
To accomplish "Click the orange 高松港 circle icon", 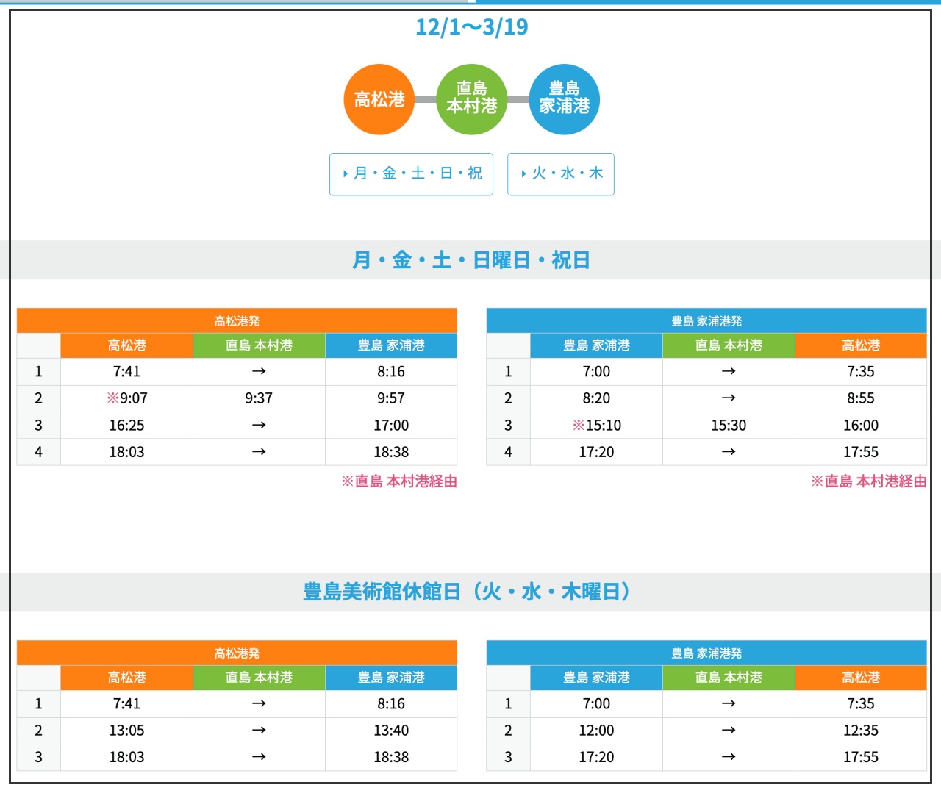I will tap(379, 100).
